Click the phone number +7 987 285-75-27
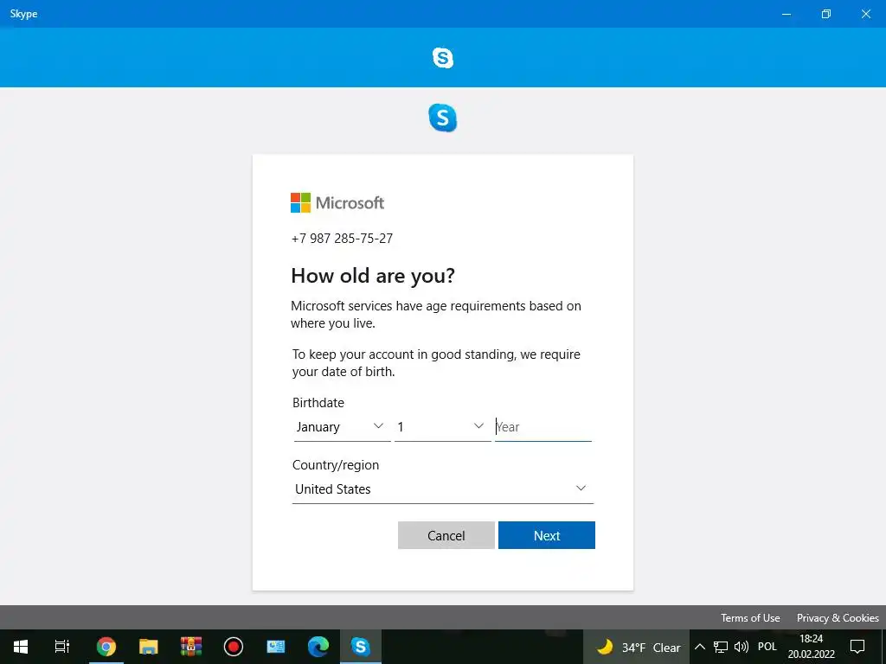The width and height of the screenshot is (886, 664). click(x=342, y=239)
